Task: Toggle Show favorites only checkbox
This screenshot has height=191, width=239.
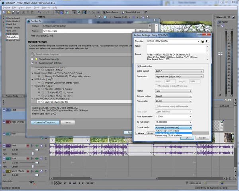Action: (x=32, y=59)
